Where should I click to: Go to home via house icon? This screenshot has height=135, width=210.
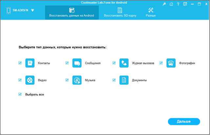(x=171, y=4)
